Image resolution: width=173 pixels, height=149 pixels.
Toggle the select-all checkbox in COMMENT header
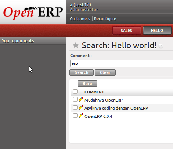[x=75, y=92]
